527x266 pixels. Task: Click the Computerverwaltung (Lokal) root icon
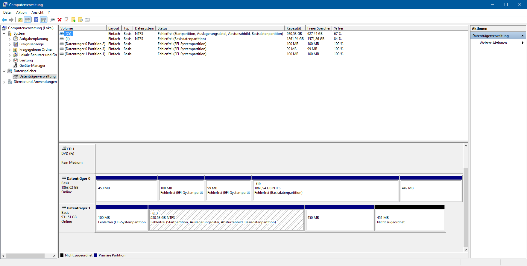[4, 28]
